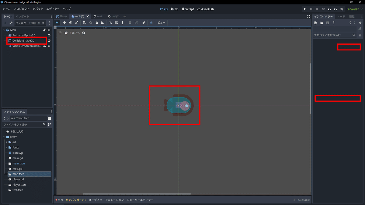Select the Move tool in canvas toolbar
365x205 pixels.
pyautogui.click(x=64, y=22)
